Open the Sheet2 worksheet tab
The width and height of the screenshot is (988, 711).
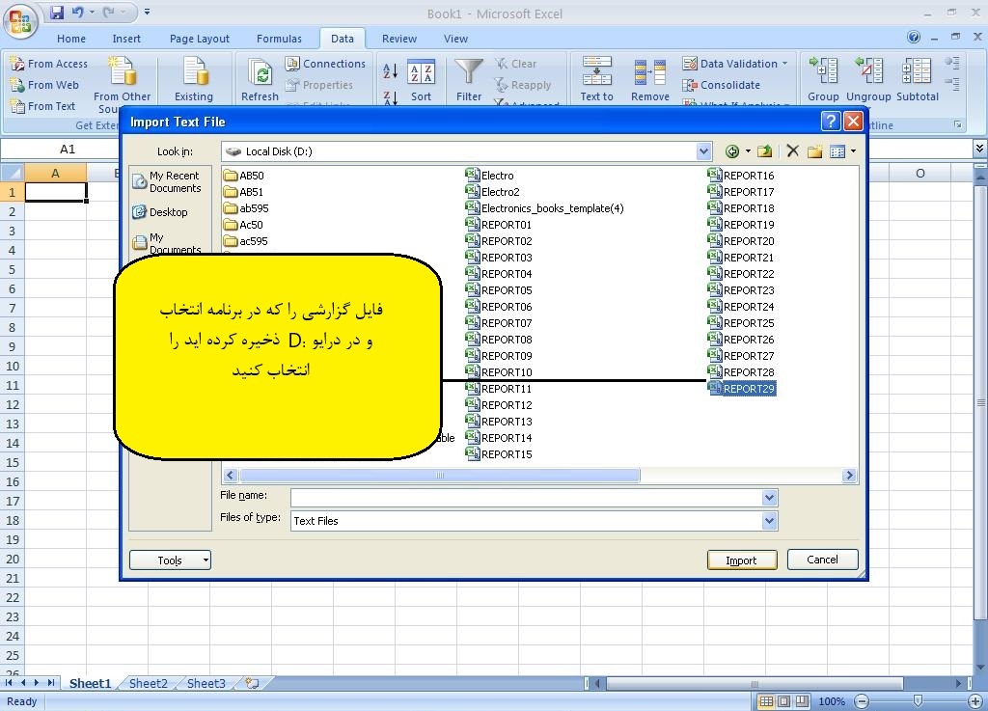coord(147,683)
